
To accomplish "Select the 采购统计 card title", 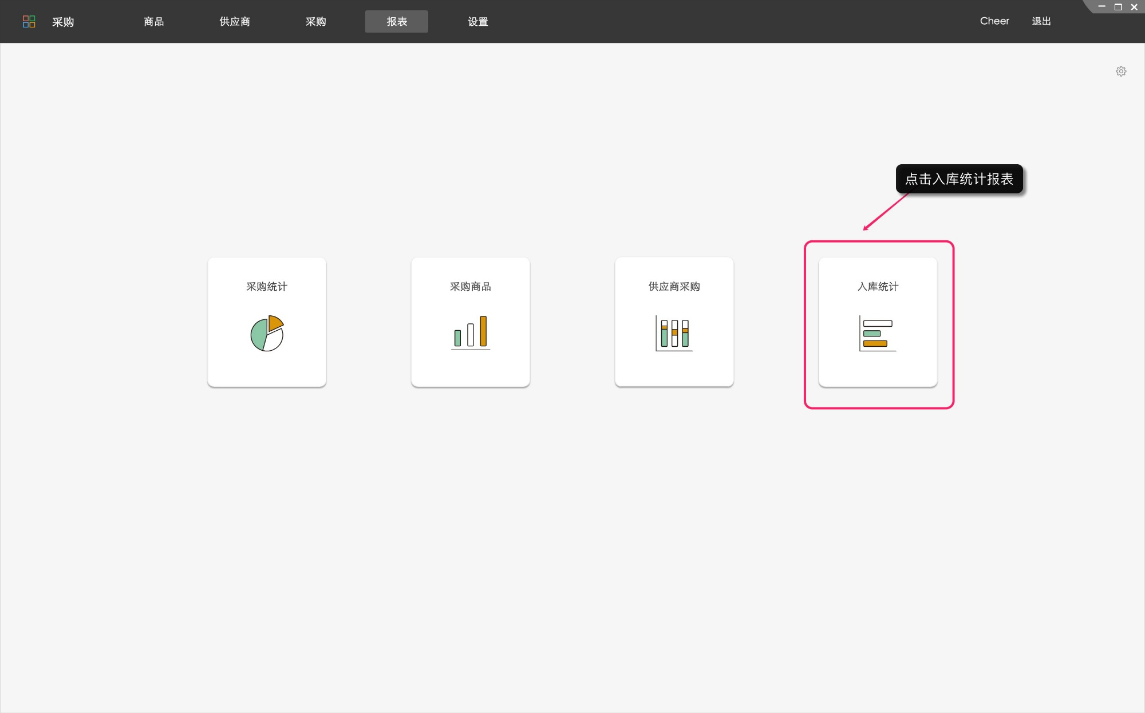I will coord(267,287).
